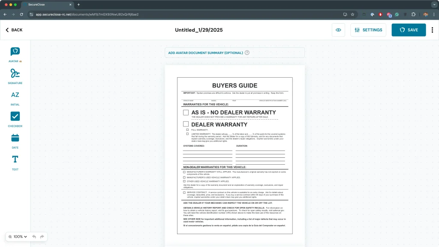This screenshot has height=247, width=439.
Task: Click Add Avatar Document Summary field
Action: click(205, 53)
